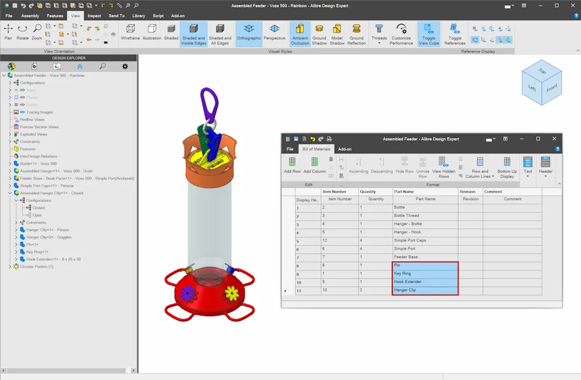Screen dimensions: 581x380
Task: Click Hide Row in BOM ribbon
Action: click(x=404, y=165)
